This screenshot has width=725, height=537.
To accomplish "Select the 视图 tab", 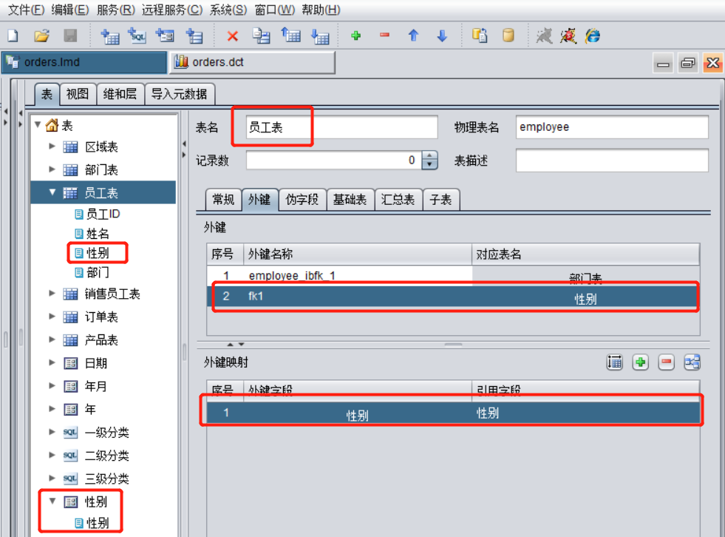I will (x=78, y=95).
